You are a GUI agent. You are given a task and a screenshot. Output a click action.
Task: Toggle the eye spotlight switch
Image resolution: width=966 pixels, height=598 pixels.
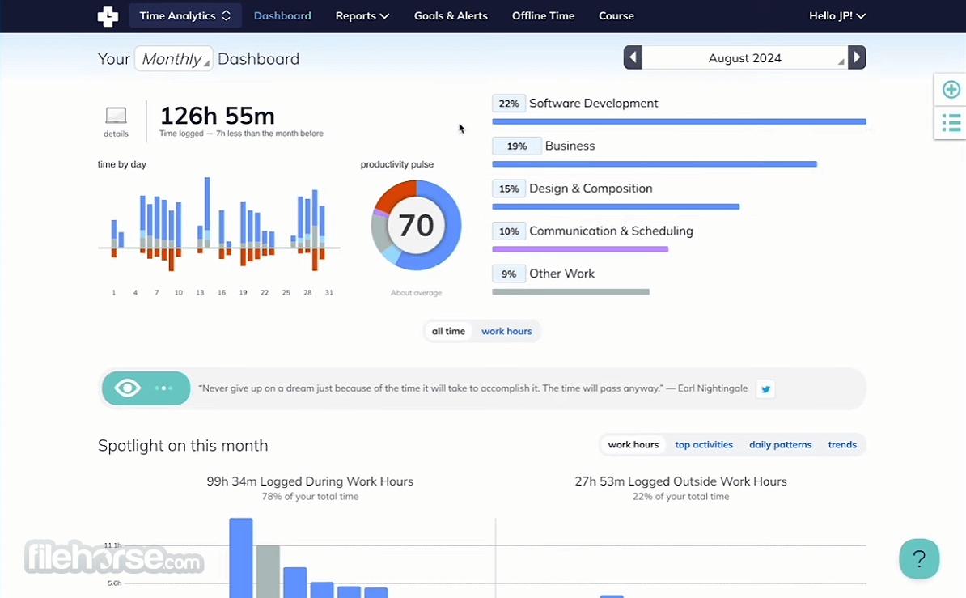tap(146, 388)
